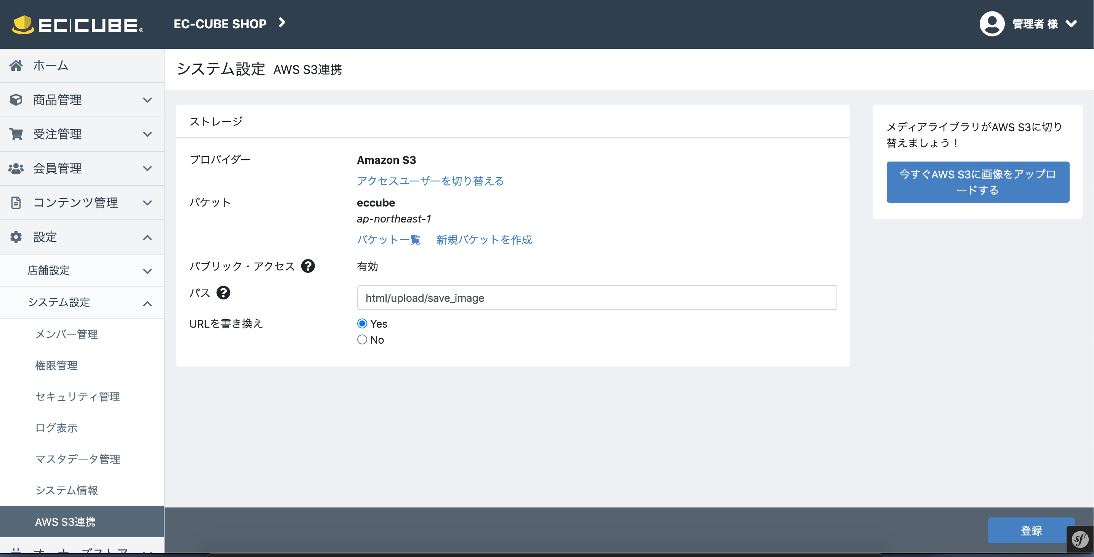Click the パス input field
Viewport: 1094px width, 557px height.
[x=597, y=298]
